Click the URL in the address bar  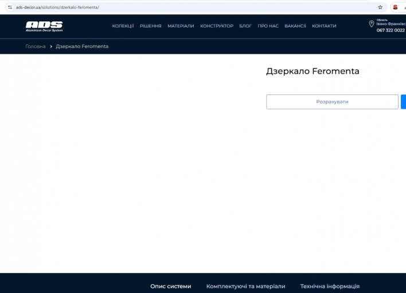tap(57, 7)
